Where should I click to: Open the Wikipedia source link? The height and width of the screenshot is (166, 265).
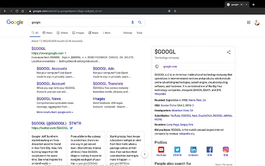(x=160, y=94)
